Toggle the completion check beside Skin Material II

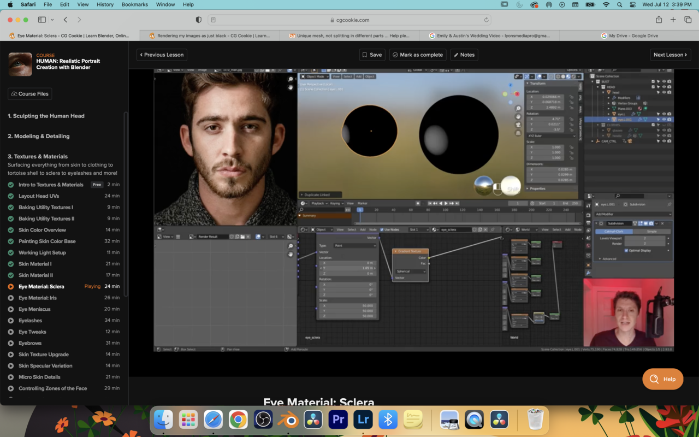point(11,275)
